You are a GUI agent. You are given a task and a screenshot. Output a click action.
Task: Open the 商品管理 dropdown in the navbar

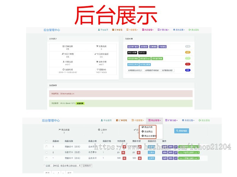coord(154,120)
